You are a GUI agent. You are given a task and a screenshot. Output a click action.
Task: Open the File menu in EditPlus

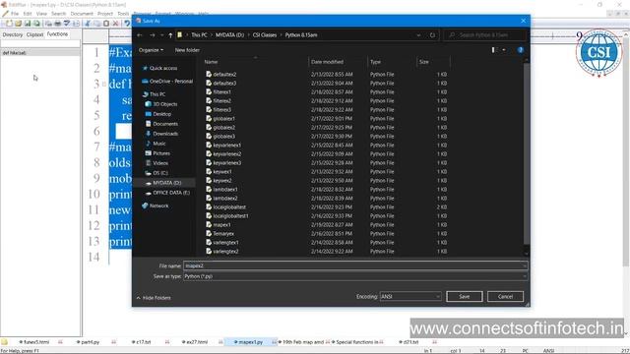15,14
